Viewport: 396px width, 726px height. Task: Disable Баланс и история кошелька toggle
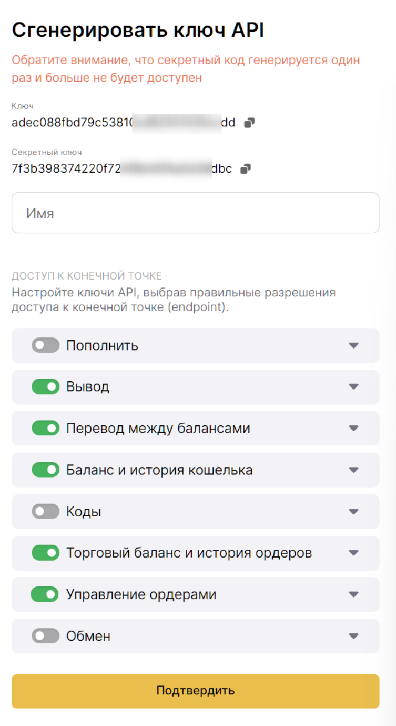[x=45, y=470]
